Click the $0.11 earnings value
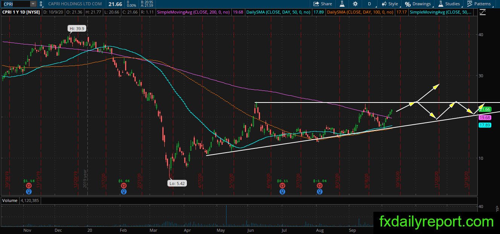Screen dimensions: 500x234 coord(282,181)
